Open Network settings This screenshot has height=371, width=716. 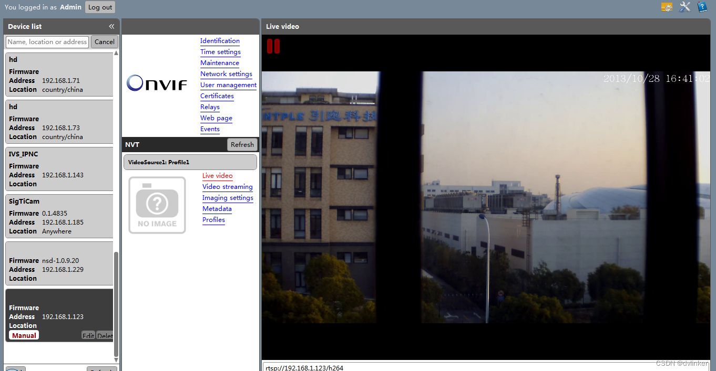click(226, 74)
